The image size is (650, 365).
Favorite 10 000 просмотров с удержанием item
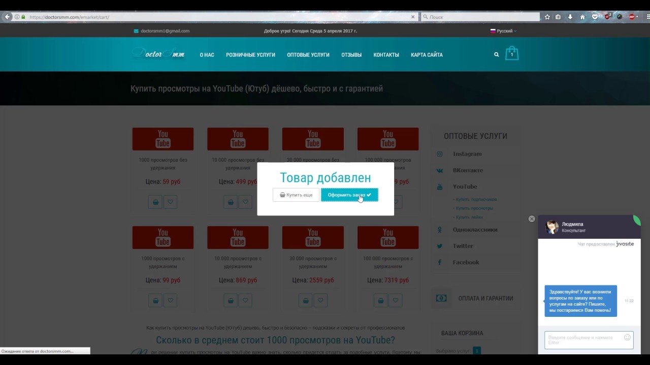click(245, 300)
